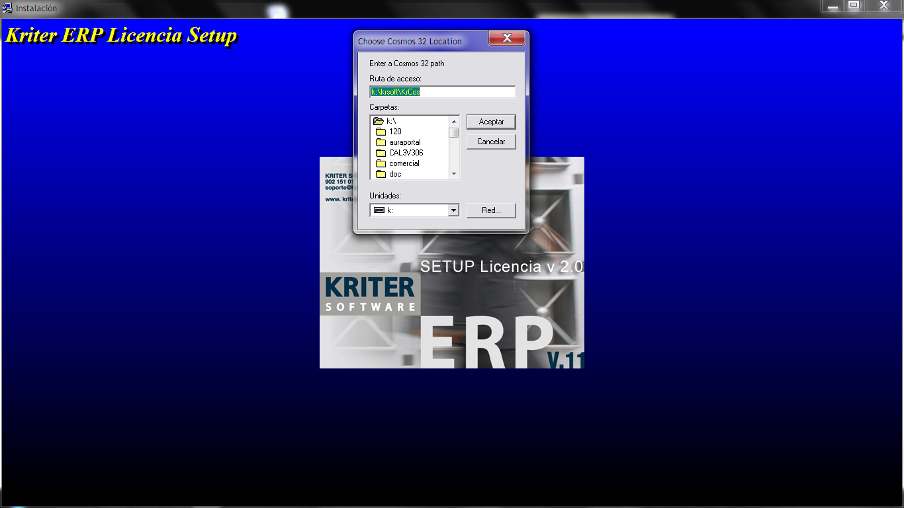Click the Ruta de acceso path field
The image size is (904, 508).
[442, 92]
